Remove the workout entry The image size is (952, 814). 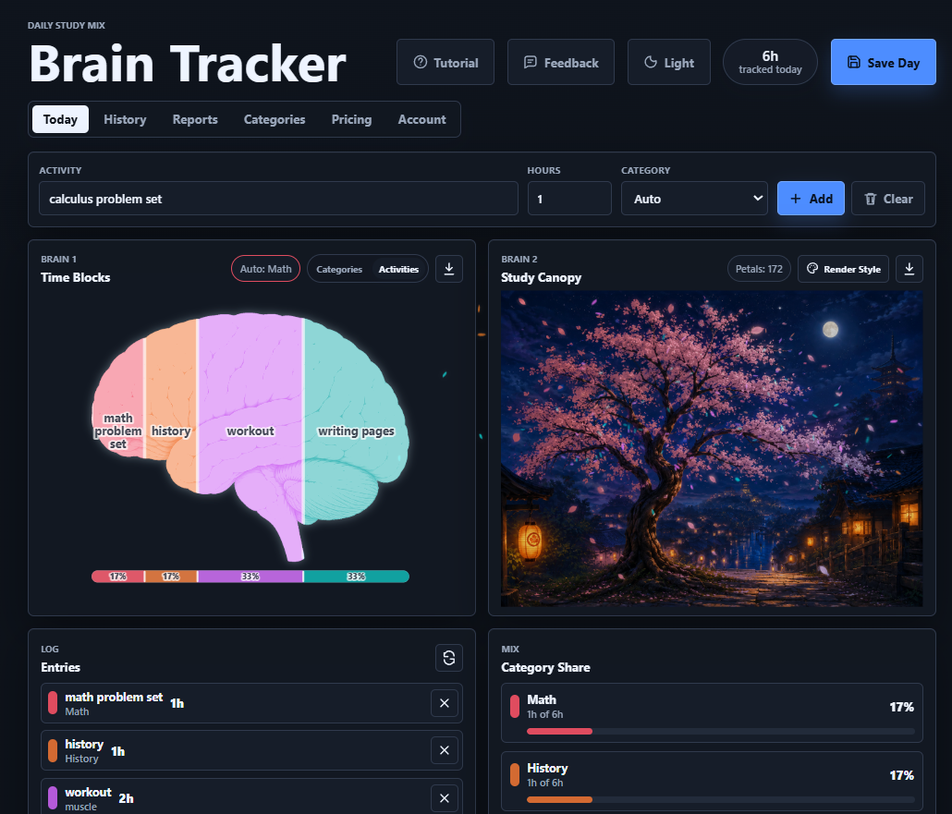(445, 798)
